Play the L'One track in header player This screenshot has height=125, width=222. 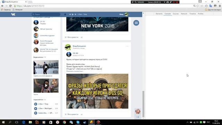pos(72,14)
